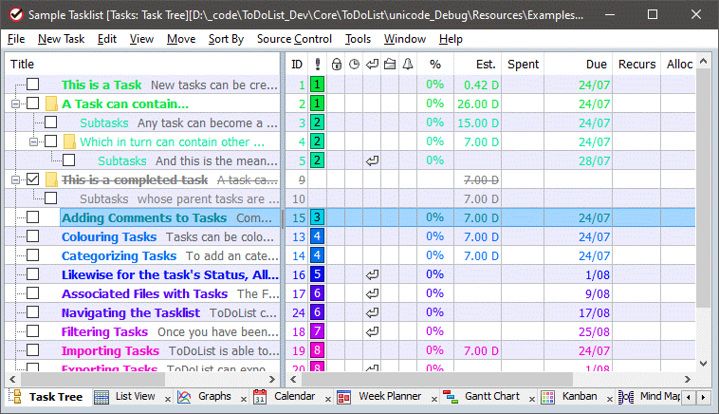Image resolution: width=719 pixels, height=414 pixels.
Task: Collapse the completed task tree node
Action: [x=15, y=179]
